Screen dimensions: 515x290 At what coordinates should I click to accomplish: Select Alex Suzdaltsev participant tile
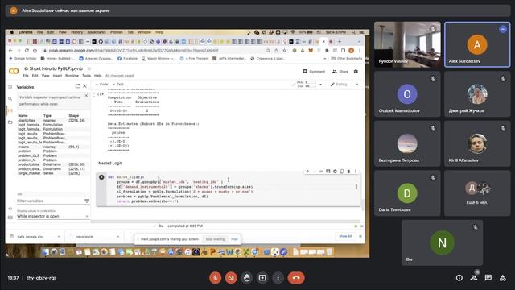(x=477, y=44)
